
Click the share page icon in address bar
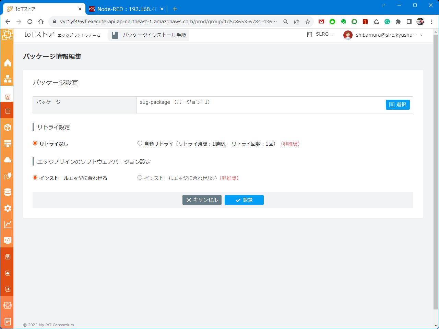click(x=297, y=22)
